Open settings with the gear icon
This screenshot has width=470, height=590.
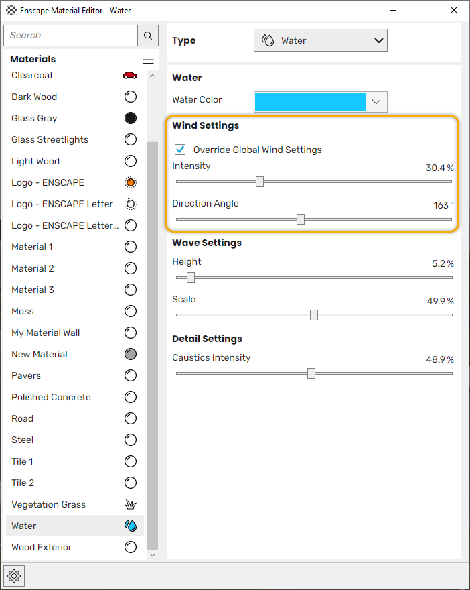coord(14,576)
